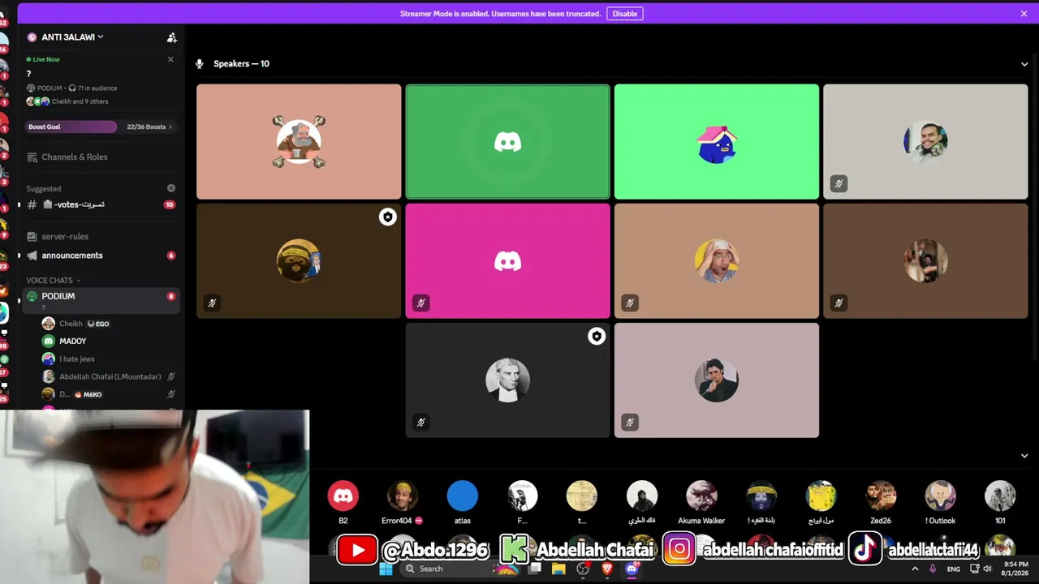Open the 22/36 Boosts link
The width and height of the screenshot is (1039, 584).
pos(149,127)
